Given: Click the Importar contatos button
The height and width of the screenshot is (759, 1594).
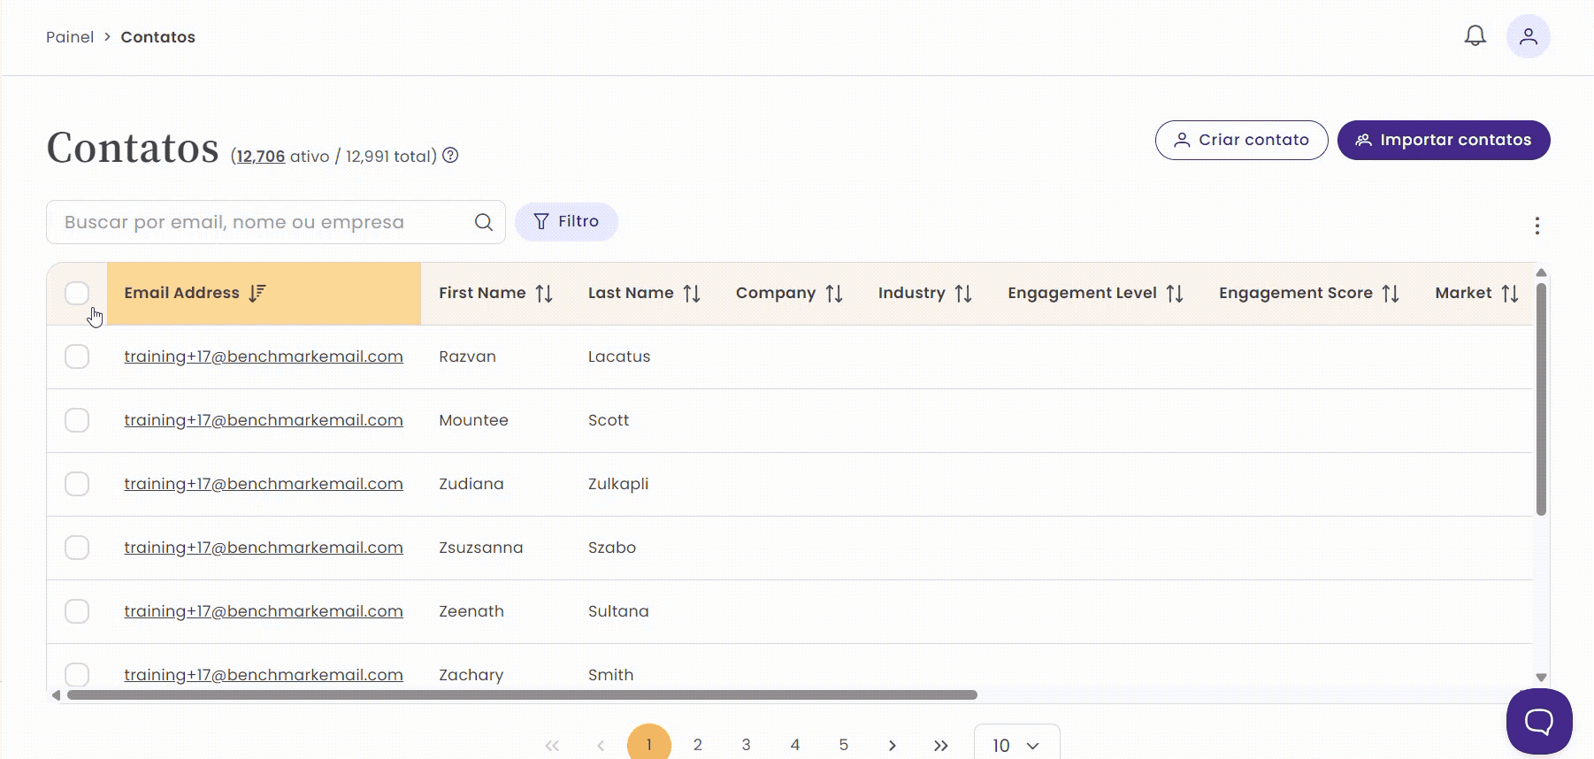Looking at the screenshot, I should 1443,140.
